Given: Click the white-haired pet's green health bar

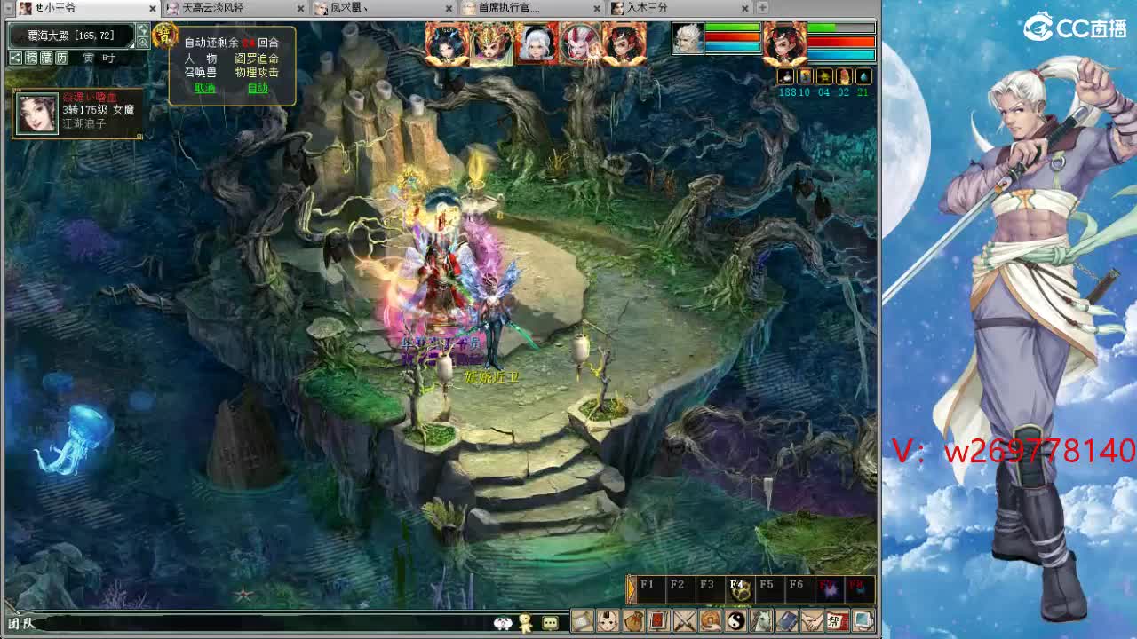Looking at the screenshot, I should pyautogui.click(x=733, y=28).
